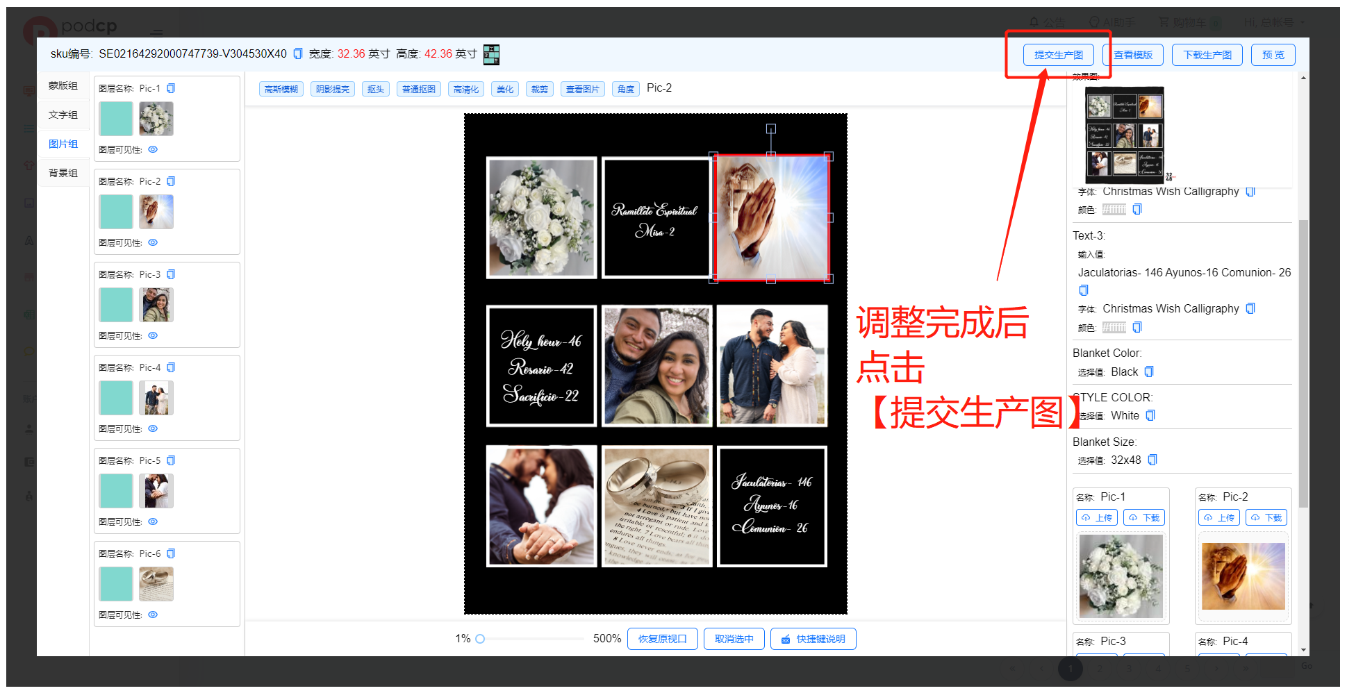This screenshot has width=1347, height=693.
Task: Click the 查看图片 button
Action: (583, 89)
